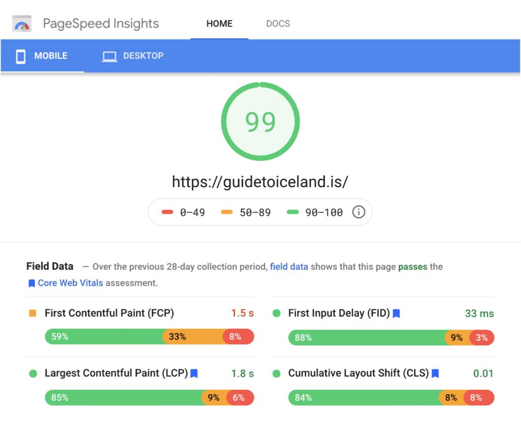Click the PageSpeed Insights title text
The image size is (521, 425).
pyautogui.click(x=101, y=23)
